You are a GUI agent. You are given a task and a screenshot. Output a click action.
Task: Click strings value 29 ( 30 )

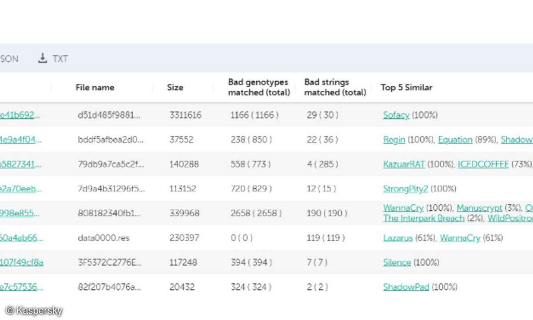tap(322, 115)
